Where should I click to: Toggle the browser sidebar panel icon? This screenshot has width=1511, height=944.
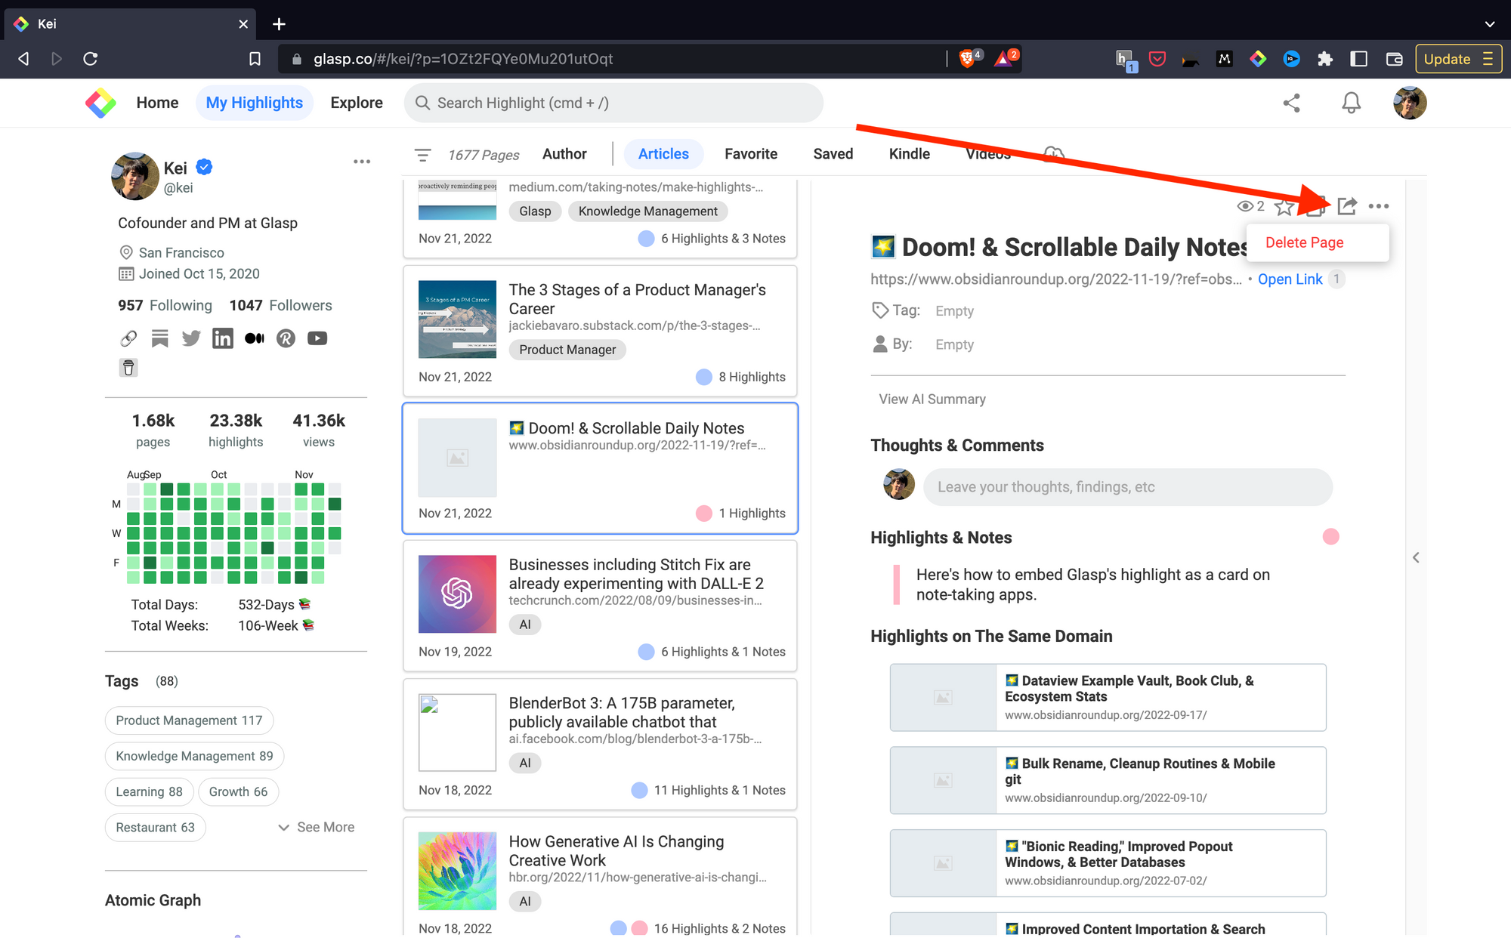(x=1358, y=59)
